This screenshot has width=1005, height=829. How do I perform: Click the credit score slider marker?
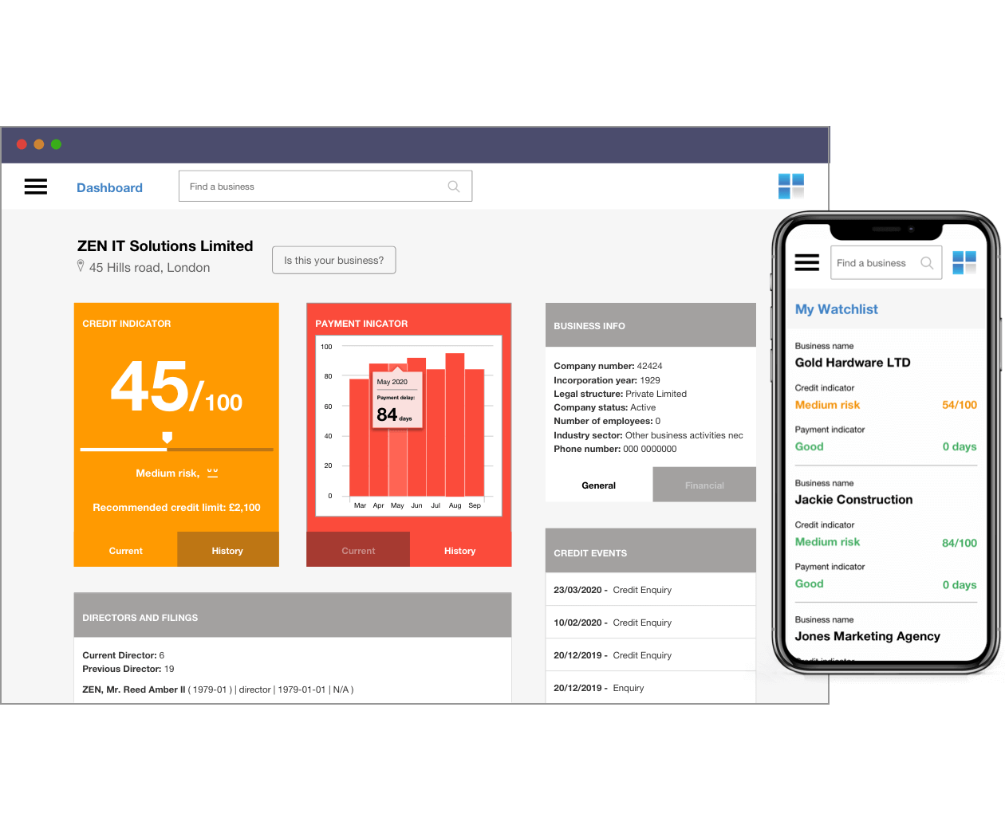tap(167, 437)
